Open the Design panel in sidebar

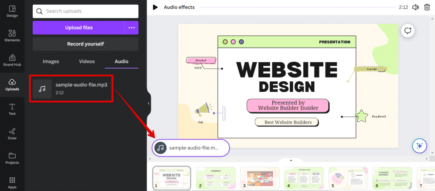(x=12, y=11)
